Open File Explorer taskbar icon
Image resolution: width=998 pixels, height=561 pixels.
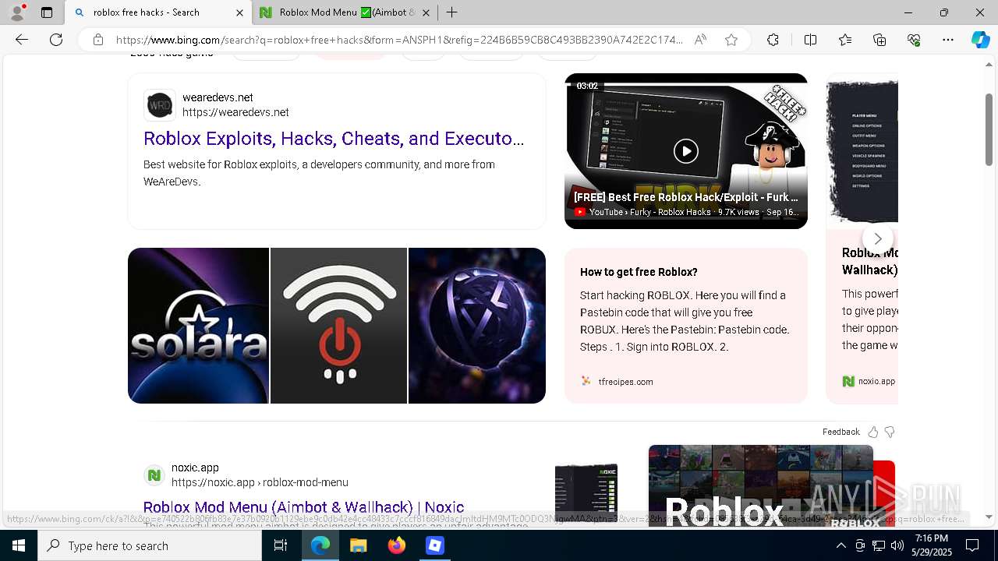[x=358, y=545]
